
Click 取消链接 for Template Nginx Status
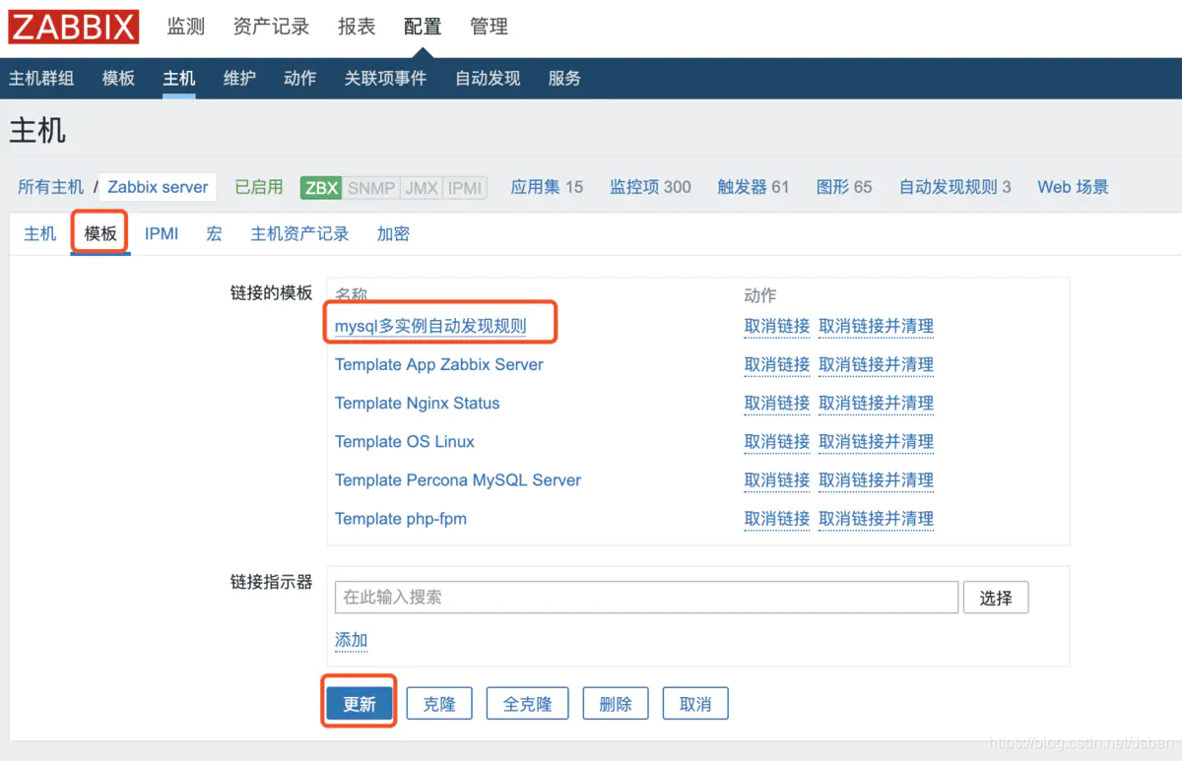point(777,404)
